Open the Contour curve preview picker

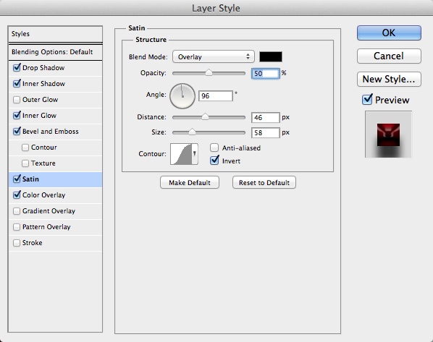(181, 154)
